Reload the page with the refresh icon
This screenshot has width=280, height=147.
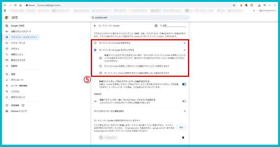(x=15, y=5)
